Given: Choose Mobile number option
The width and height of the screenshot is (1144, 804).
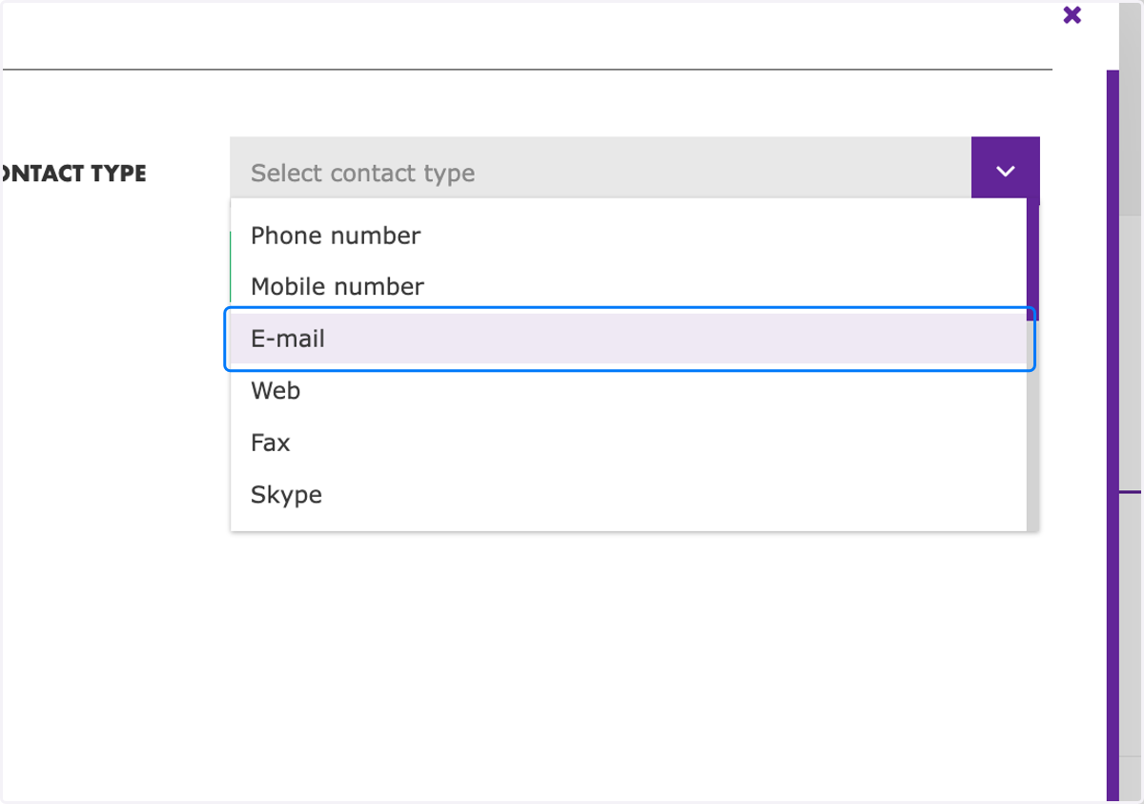Looking at the screenshot, I should (628, 287).
